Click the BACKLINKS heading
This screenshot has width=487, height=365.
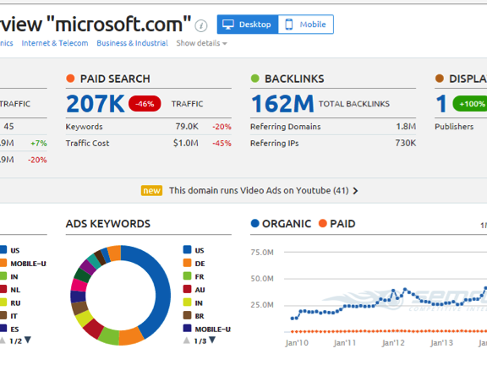294,79
